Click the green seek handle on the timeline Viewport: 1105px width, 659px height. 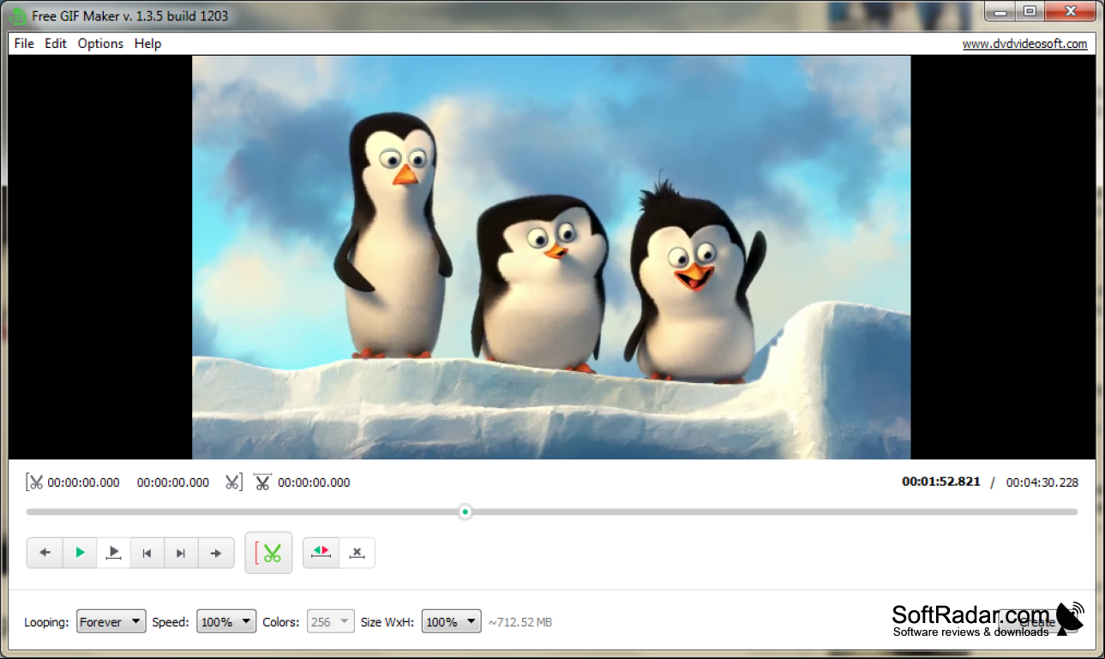[x=465, y=512]
